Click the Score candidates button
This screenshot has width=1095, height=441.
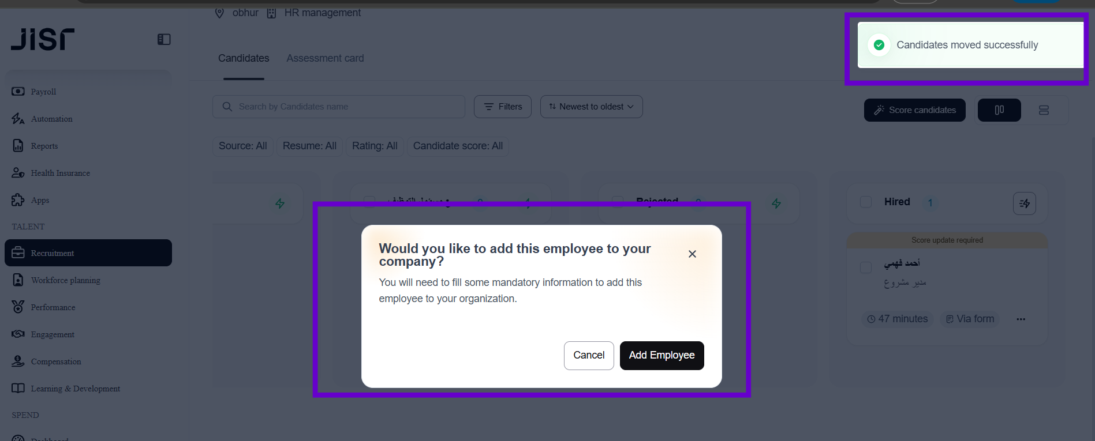(x=914, y=110)
